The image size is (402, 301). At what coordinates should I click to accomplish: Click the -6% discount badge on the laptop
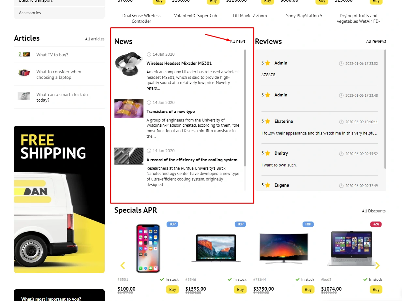coord(376,224)
